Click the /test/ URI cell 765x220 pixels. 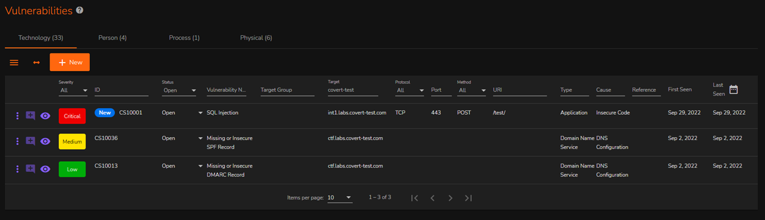coord(499,112)
